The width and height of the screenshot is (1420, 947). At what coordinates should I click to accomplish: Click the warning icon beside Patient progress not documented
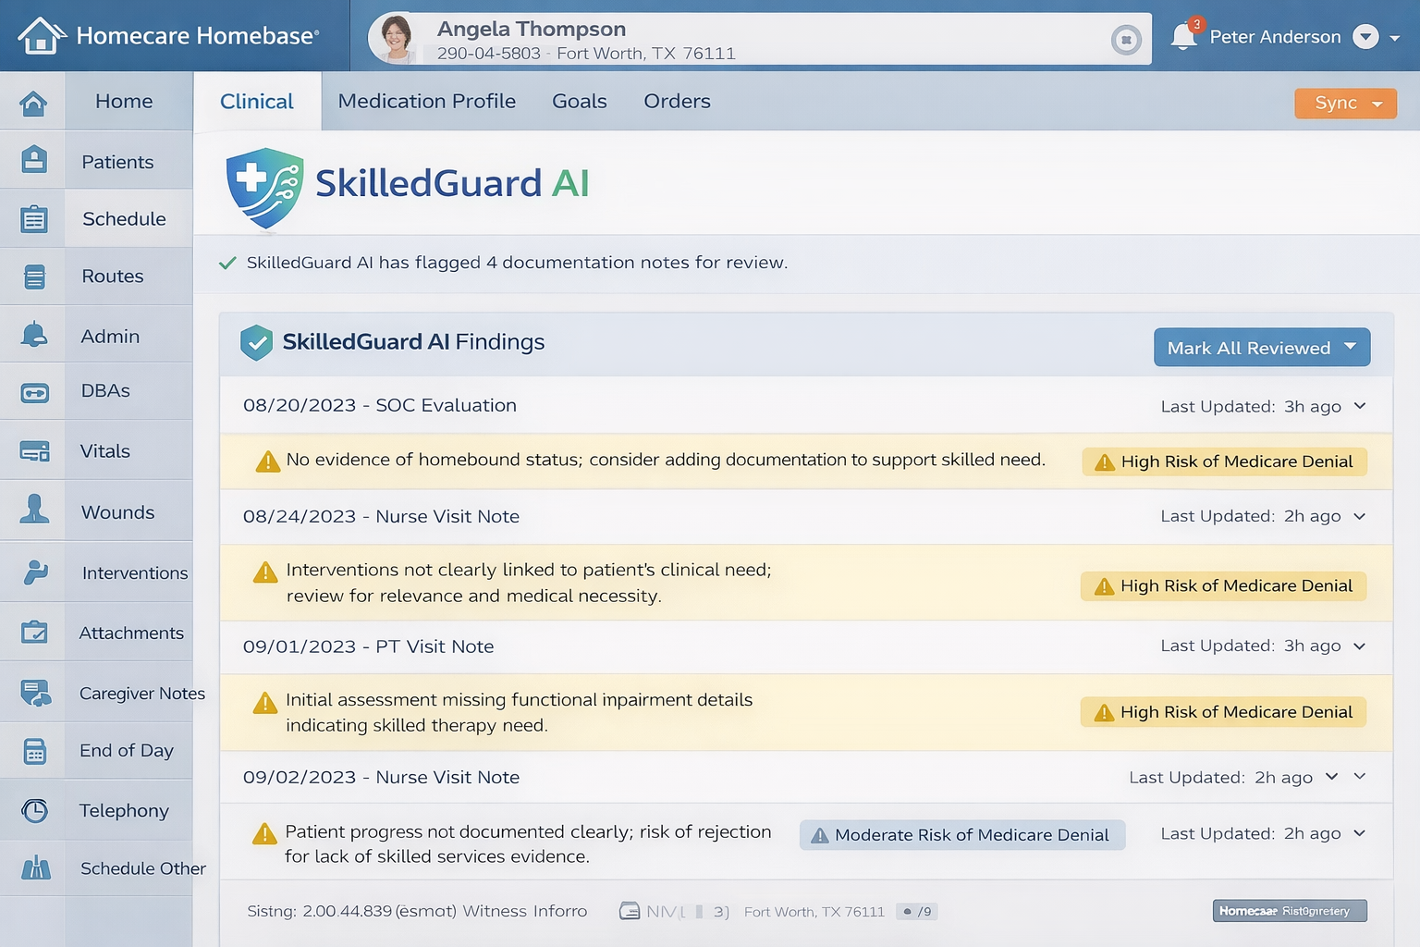point(264,833)
